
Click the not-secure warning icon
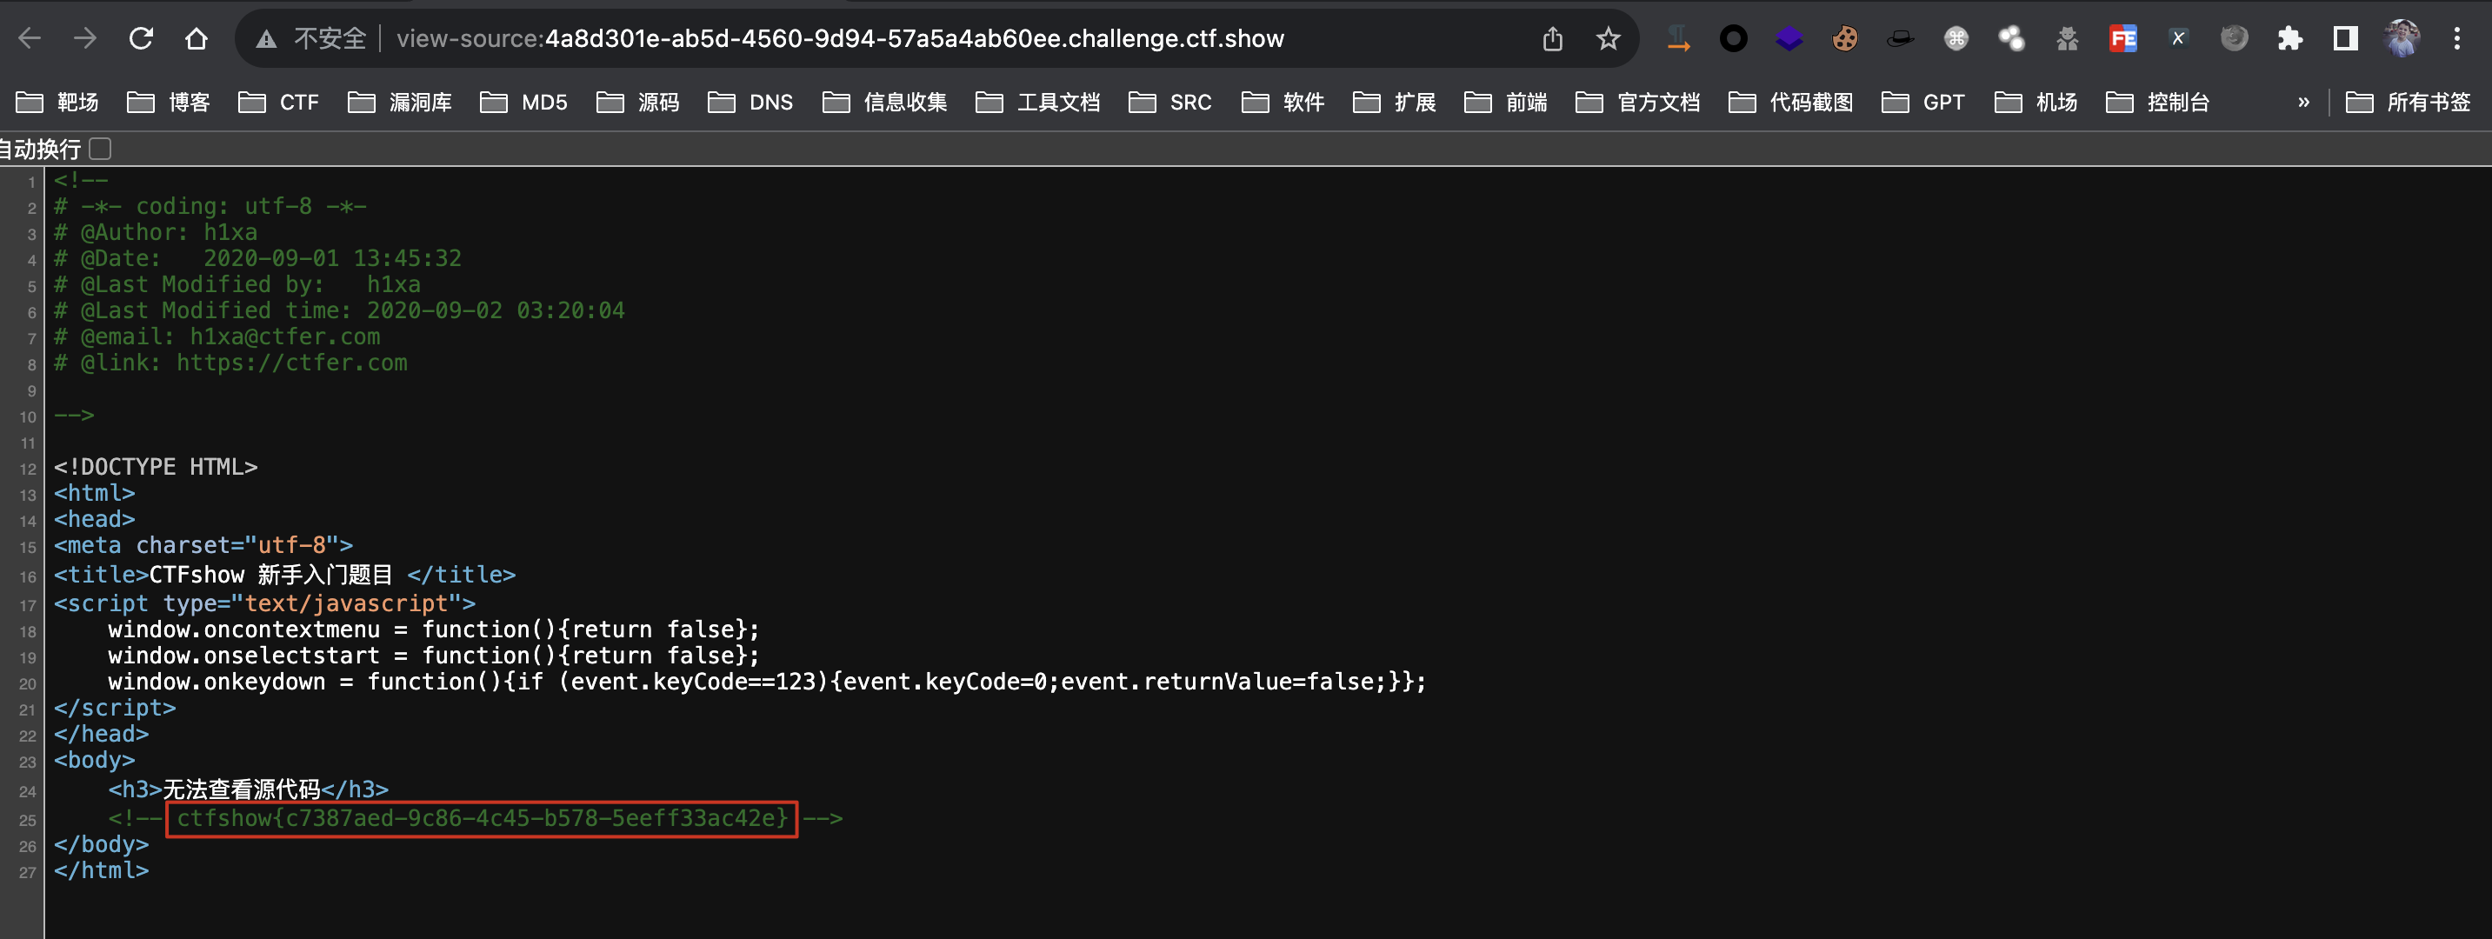click(x=266, y=38)
